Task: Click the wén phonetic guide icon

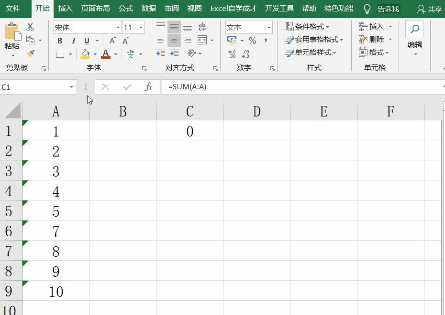Action: (x=130, y=54)
